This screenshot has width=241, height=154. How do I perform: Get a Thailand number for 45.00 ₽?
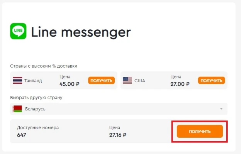coord(101,80)
